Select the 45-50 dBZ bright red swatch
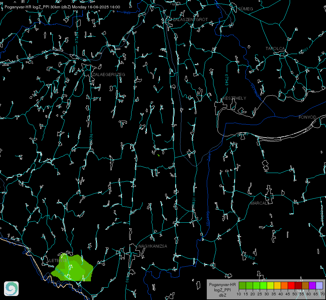Viewport: 326px width, 300px height. (x=291, y=286)
